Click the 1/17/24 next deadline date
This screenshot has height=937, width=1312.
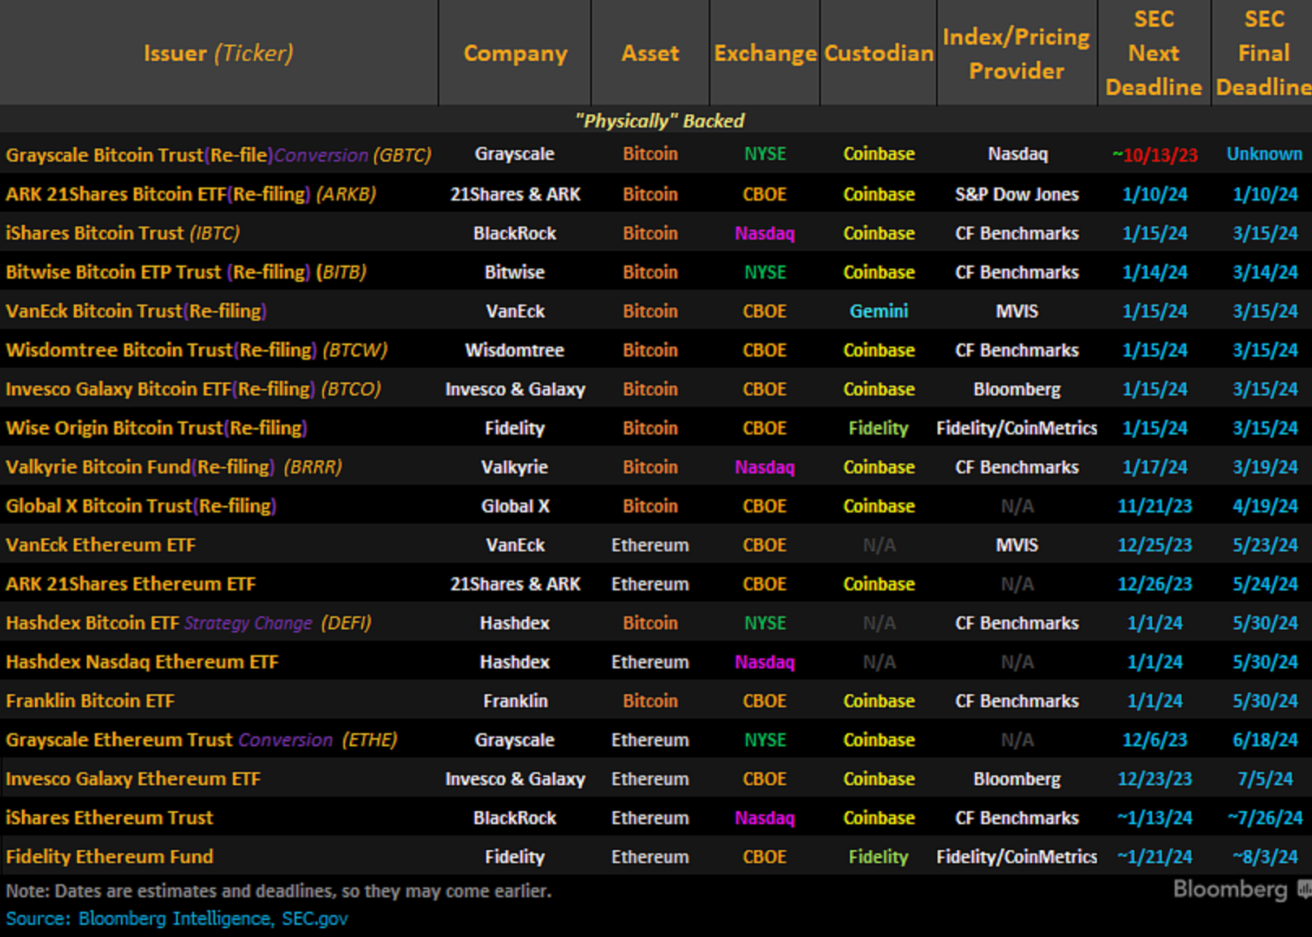[1154, 467]
